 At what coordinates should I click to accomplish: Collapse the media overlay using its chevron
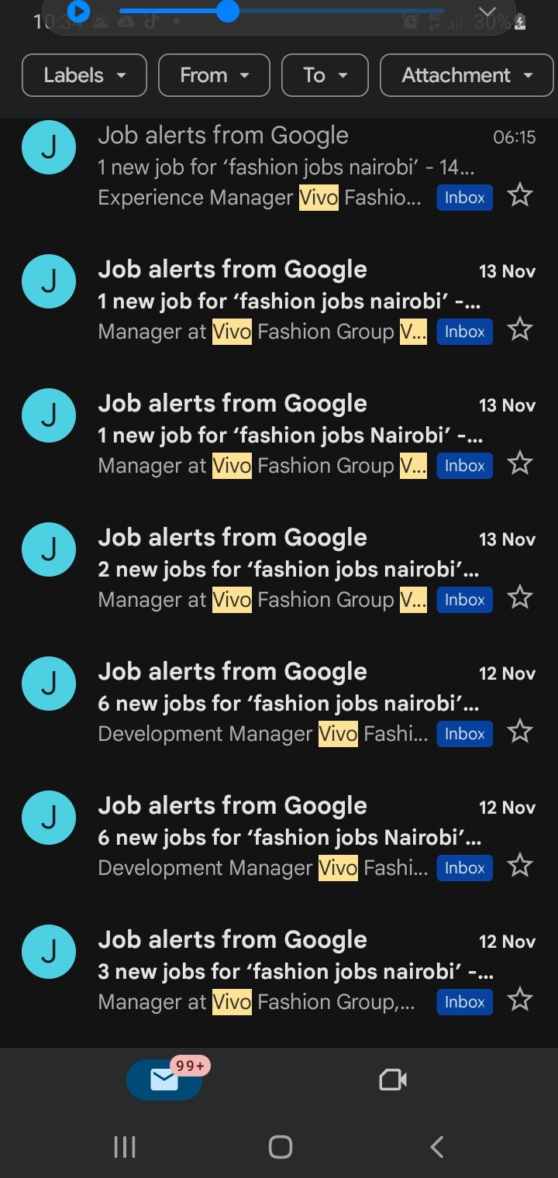point(487,13)
